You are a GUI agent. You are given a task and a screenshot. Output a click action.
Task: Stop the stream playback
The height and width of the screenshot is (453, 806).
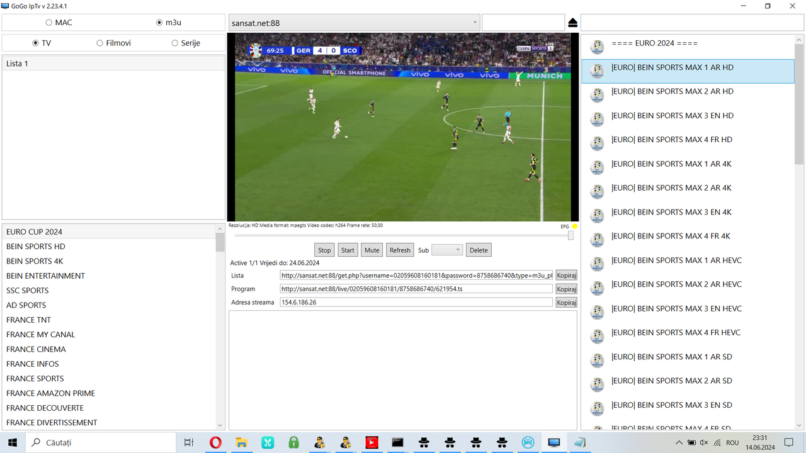click(x=324, y=250)
